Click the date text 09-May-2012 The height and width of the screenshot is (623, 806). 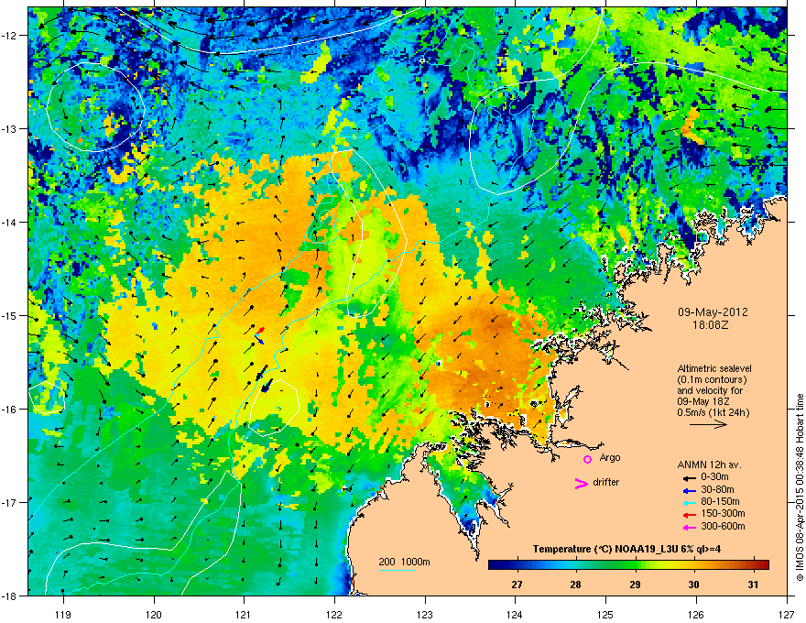(x=713, y=312)
